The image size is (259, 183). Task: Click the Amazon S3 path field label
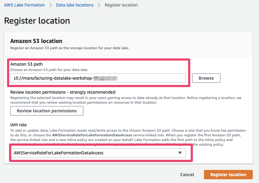[26, 64]
